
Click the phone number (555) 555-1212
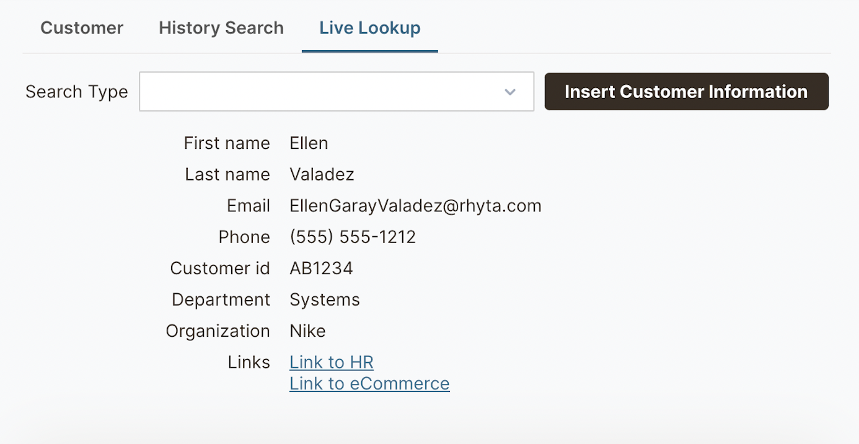353,237
